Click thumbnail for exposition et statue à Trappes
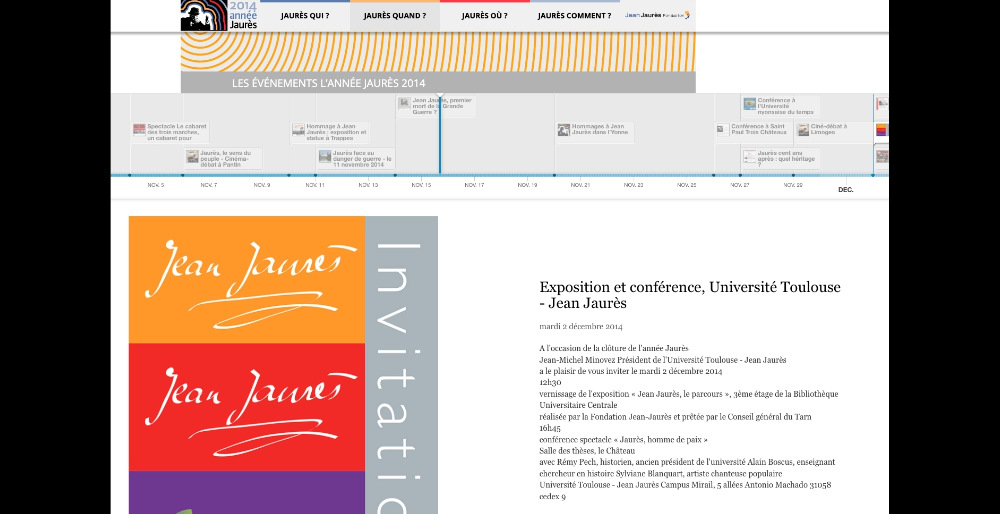The image size is (1000, 514). [x=298, y=130]
